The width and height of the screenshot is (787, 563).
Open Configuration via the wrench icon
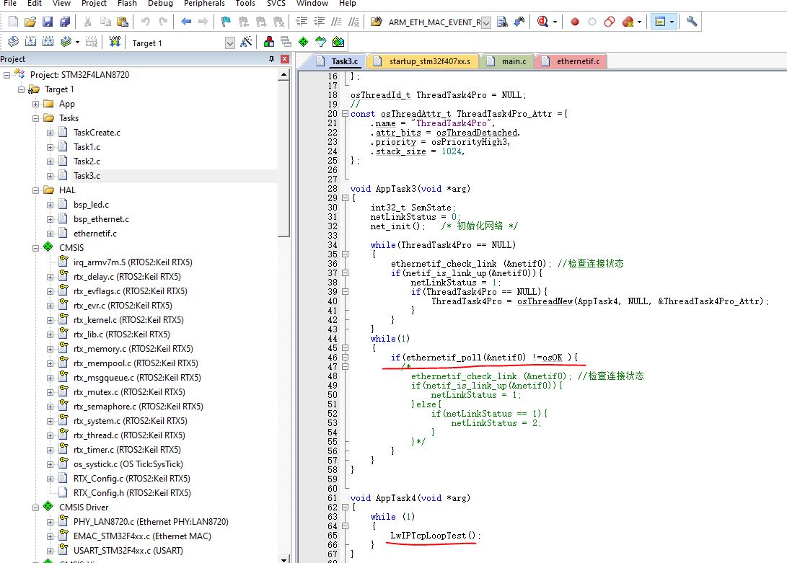pyautogui.click(x=692, y=22)
